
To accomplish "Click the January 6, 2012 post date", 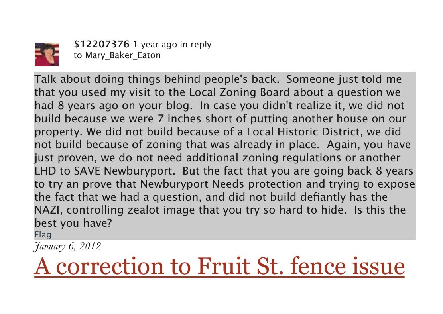I will [67, 247].
